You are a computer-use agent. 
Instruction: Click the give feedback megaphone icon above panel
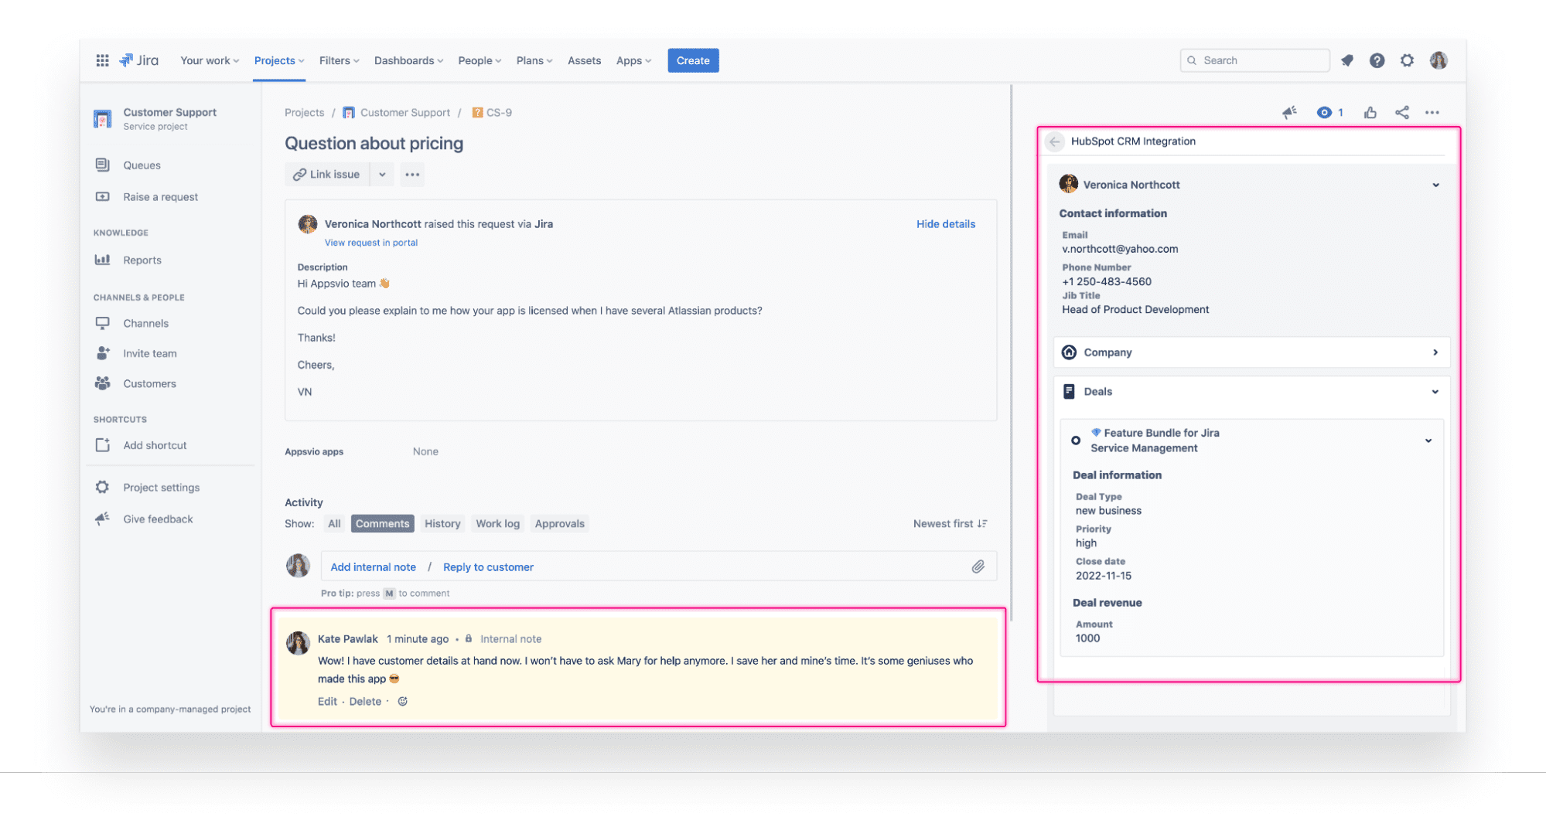coord(1289,113)
